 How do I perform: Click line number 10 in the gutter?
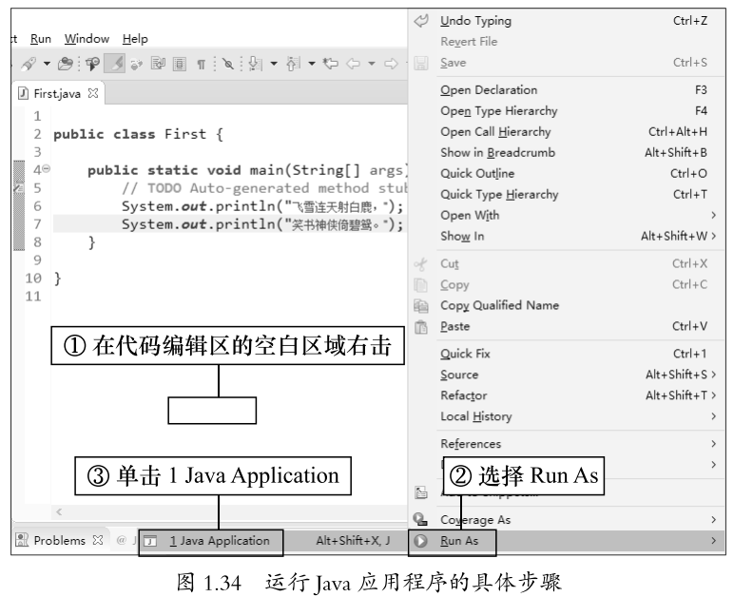tap(33, 279)
